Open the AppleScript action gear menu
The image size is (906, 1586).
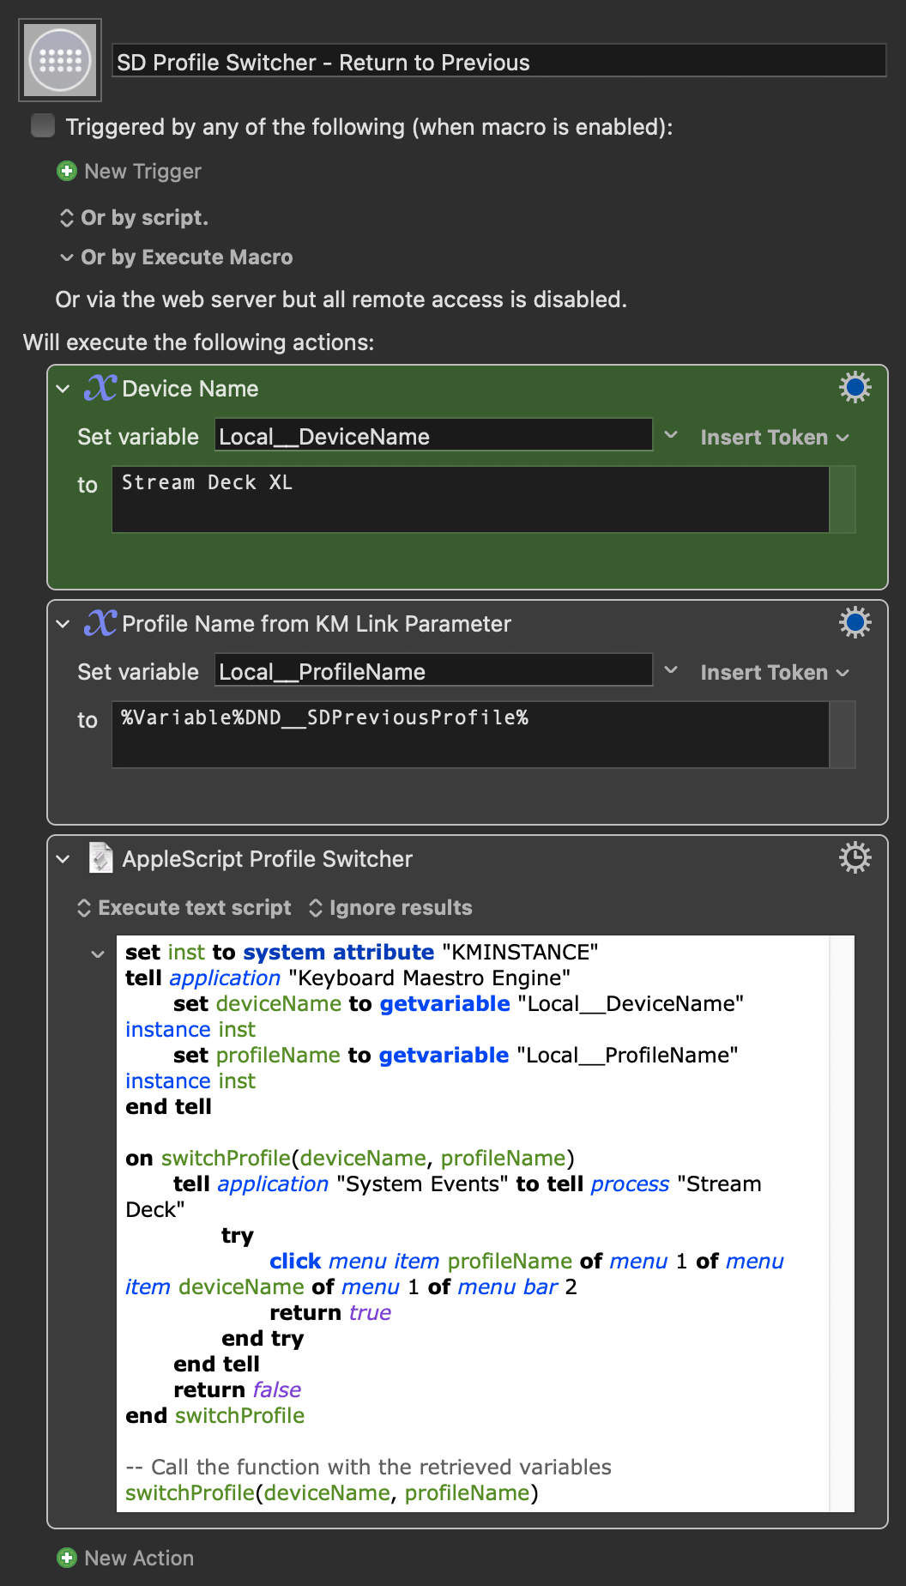coord(855,857)
